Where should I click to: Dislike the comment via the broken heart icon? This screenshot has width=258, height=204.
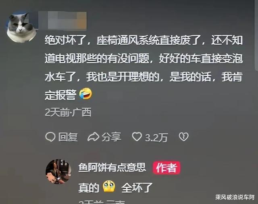[184, 137]
